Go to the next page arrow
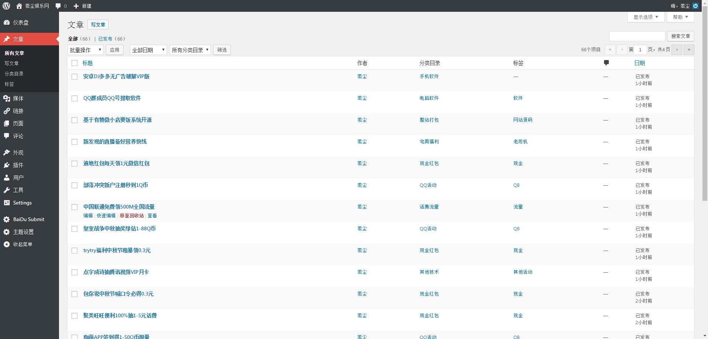The image size is (708, 339). click(x=677, y=50)
